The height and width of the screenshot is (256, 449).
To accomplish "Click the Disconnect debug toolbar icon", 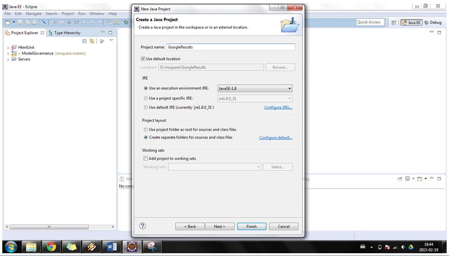I will click(76, 22).
